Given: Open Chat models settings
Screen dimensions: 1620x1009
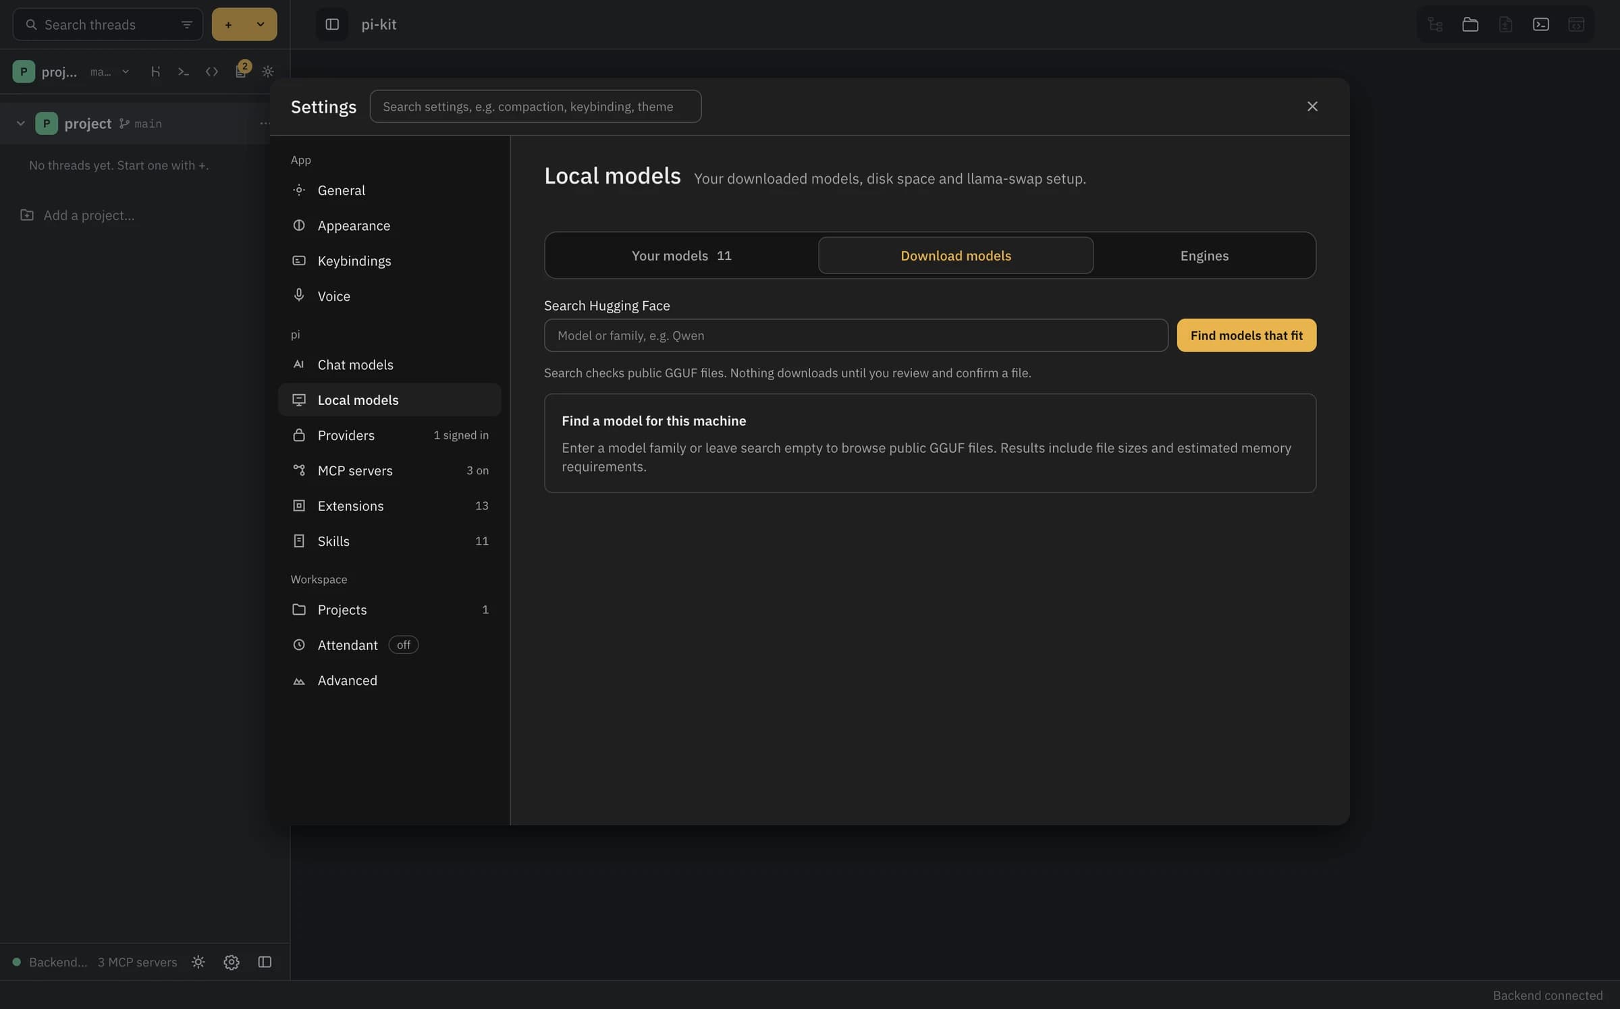Looking at the screenshot, I should pyautogui.click(x=389, y=365).
